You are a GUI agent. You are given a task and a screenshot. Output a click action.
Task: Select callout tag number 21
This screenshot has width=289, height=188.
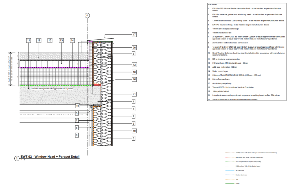[134, 94]
